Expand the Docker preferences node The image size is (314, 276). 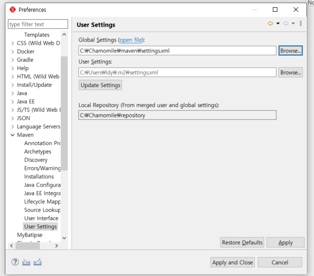tap(13, 52)
